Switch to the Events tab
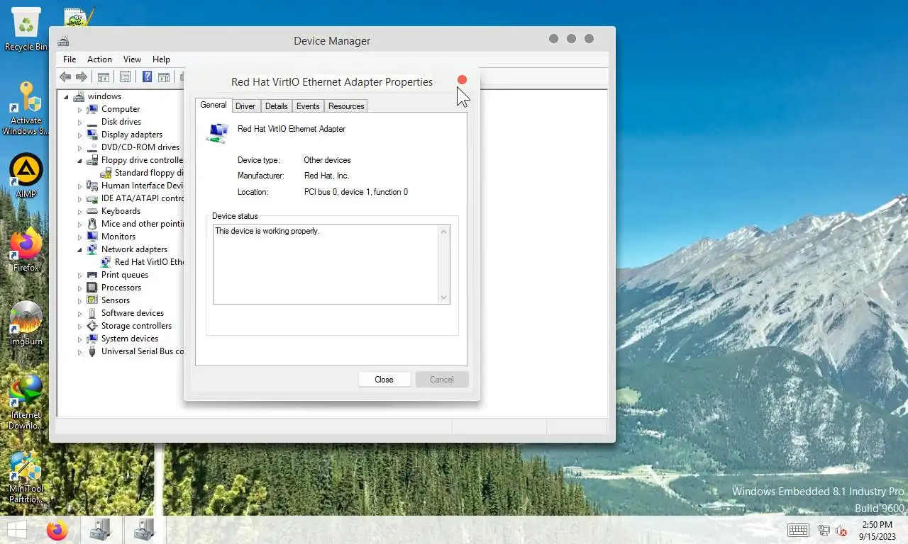The height and width of the screenshot is (544, 908). click(308, 106)
